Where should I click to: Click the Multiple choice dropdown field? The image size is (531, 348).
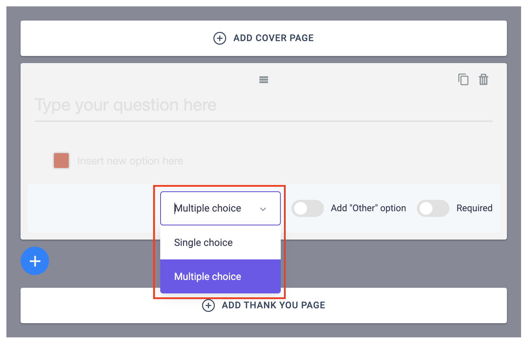click(x=220, y=208)
